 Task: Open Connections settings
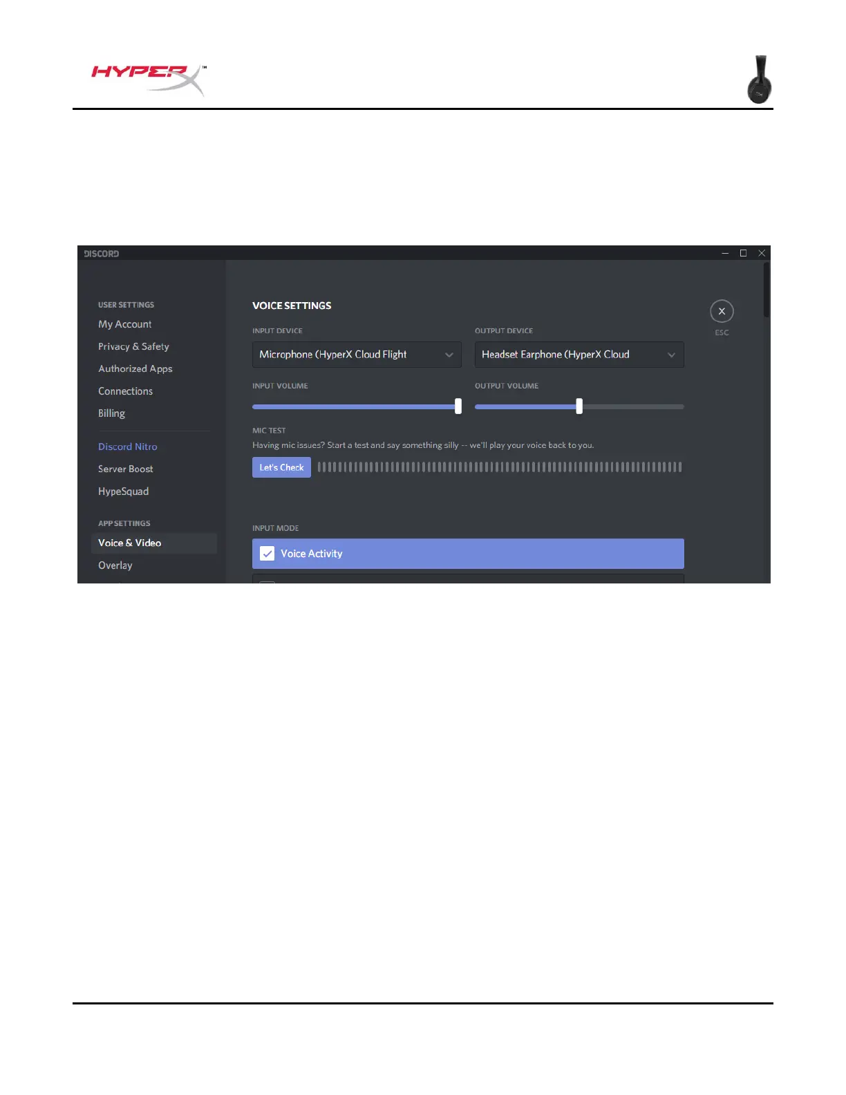[x=126, y=391]
